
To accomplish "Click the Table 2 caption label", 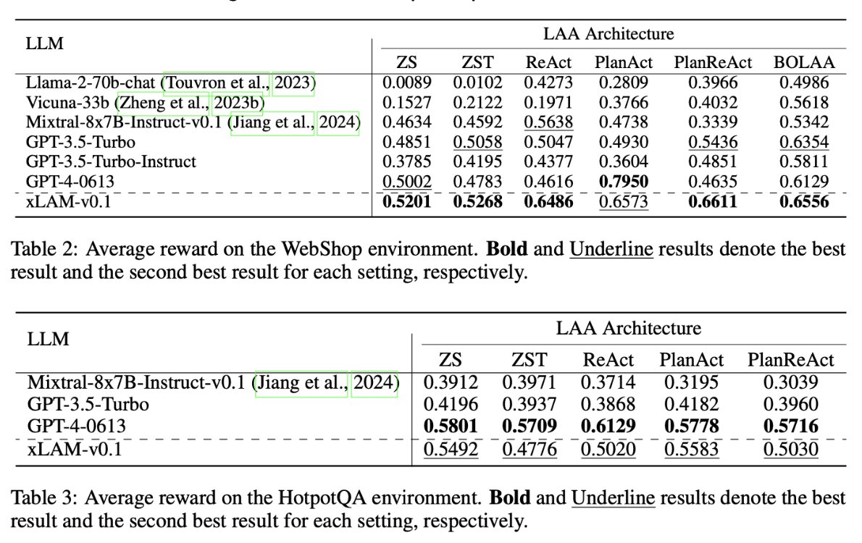I will point(44,250).
